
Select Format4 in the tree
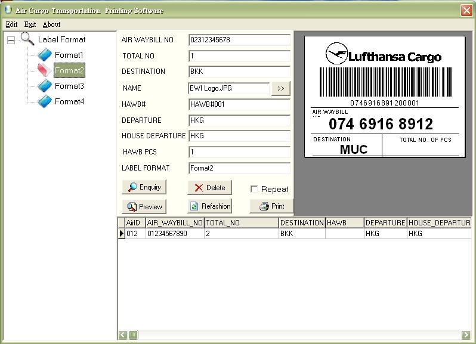click(69, 101)
